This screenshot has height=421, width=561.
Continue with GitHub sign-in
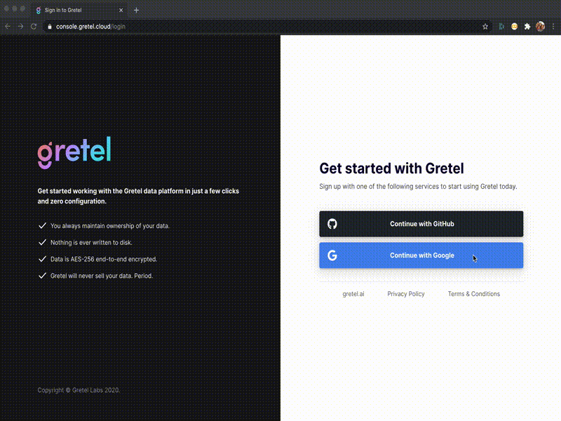pyautogui.click(x=421, y=224)
